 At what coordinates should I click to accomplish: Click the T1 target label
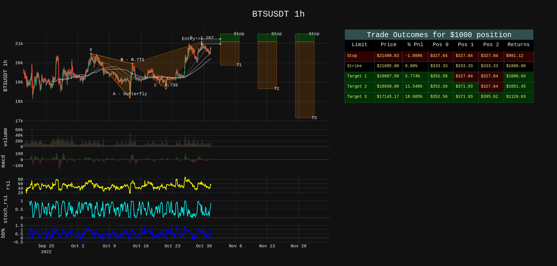coord(239,65)
